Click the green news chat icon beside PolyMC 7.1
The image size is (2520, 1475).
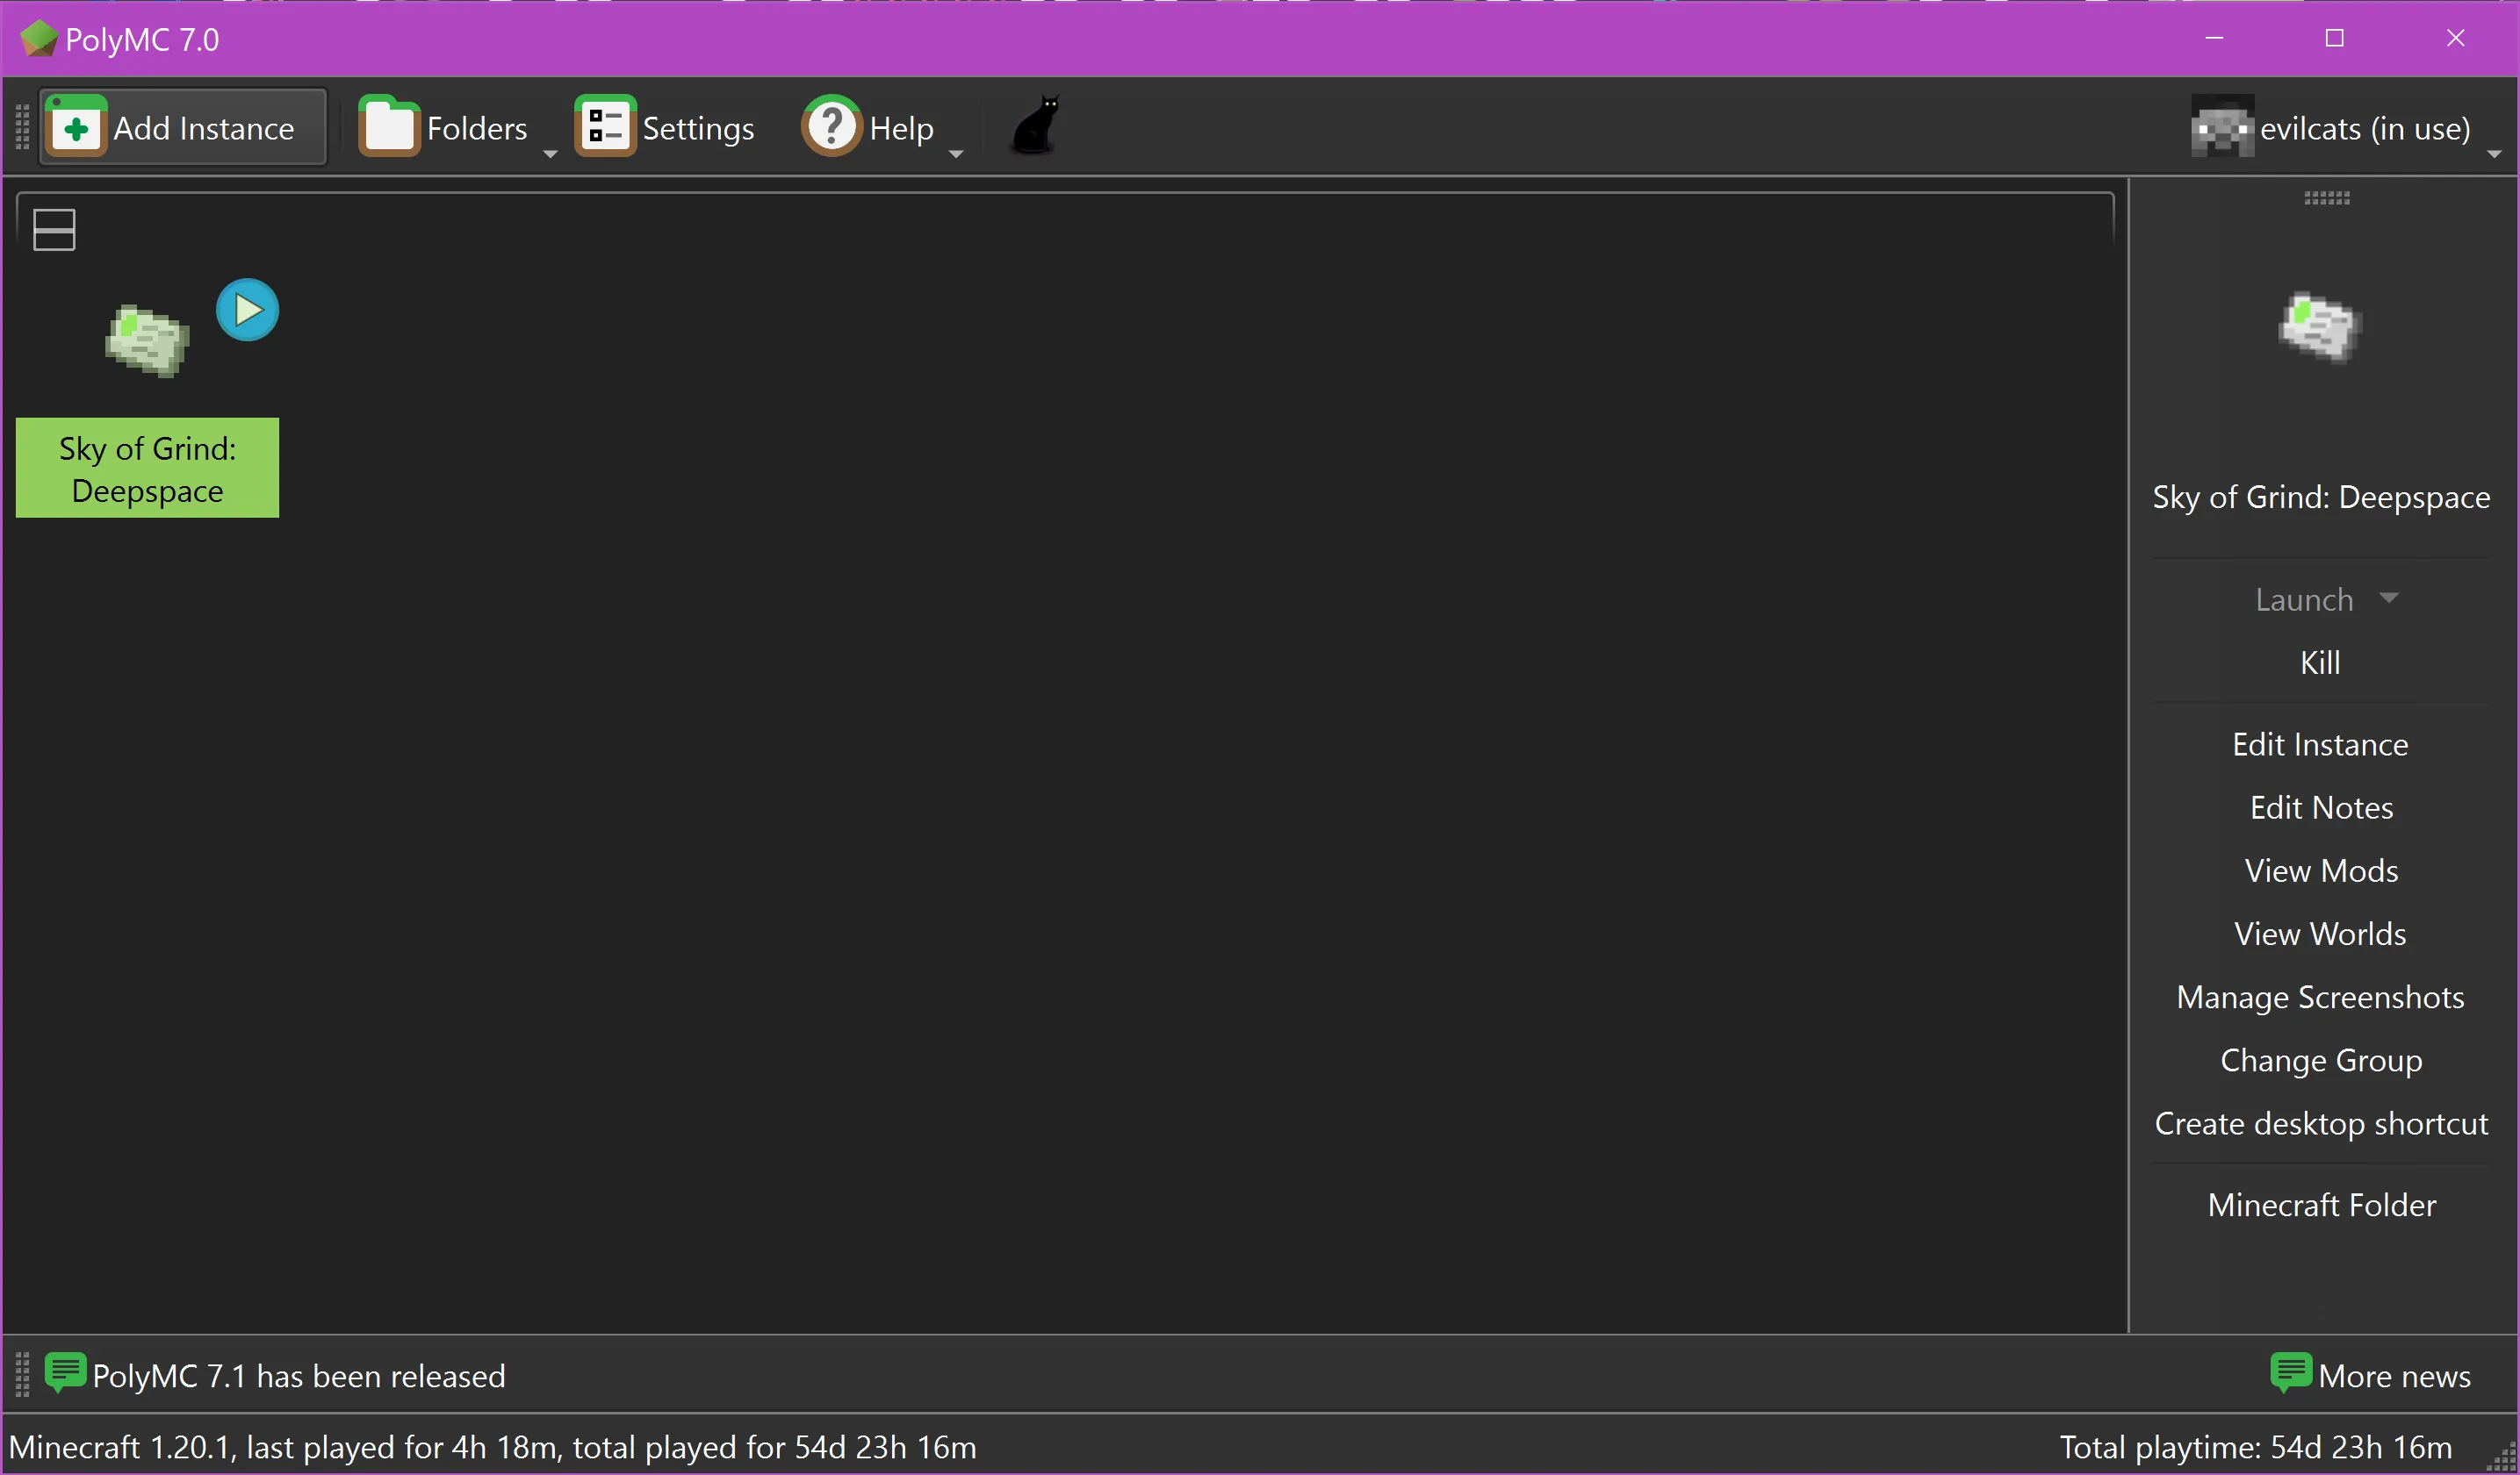pos(66,1373)
